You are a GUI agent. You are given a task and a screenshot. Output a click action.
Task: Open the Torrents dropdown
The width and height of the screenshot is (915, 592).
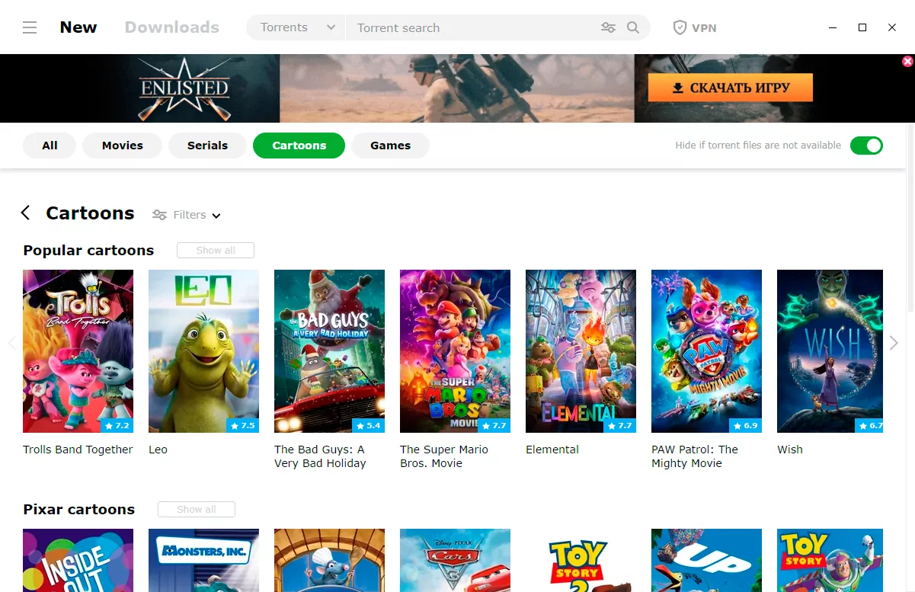[x=296, y=27]
